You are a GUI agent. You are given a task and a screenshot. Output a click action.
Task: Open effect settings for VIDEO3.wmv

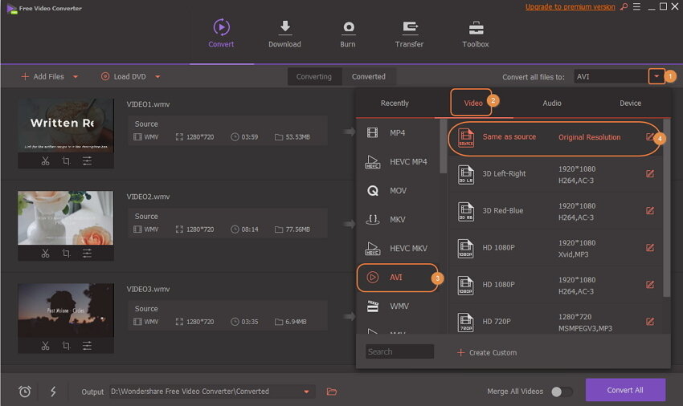(87, 346)
